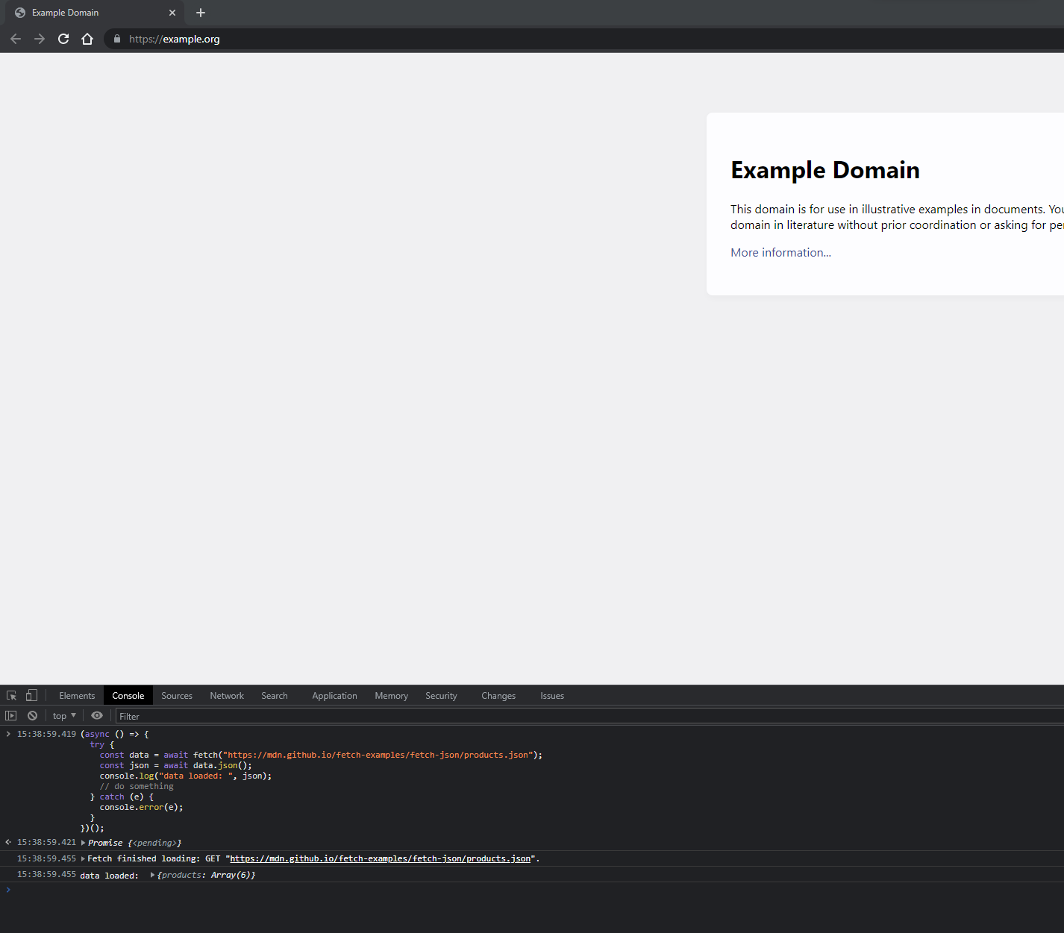Clear the console output
1064x933 pixels.
(x=32, y=715)
